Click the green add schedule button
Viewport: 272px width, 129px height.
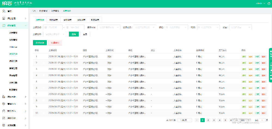(40, 43)
